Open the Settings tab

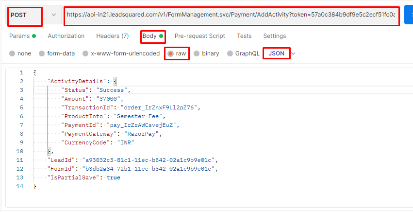pyautogui.click(x=275, y=36)
